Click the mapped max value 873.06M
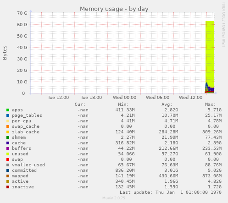Image resolution: width=228 pixels, height=203 pixels. point(212,176)
